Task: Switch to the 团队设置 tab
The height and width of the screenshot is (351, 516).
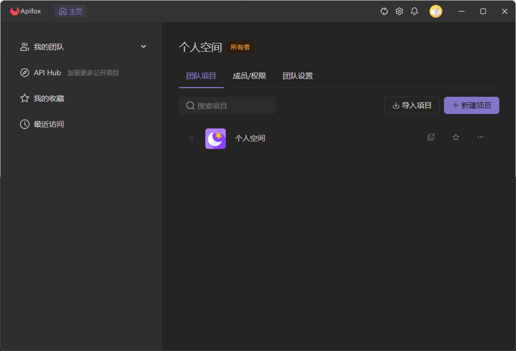Action: click(298, 76)
